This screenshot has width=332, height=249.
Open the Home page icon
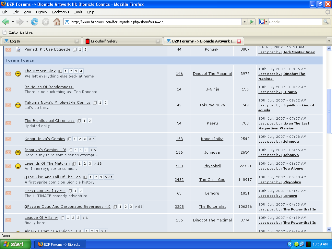click(x=56, y=22)
